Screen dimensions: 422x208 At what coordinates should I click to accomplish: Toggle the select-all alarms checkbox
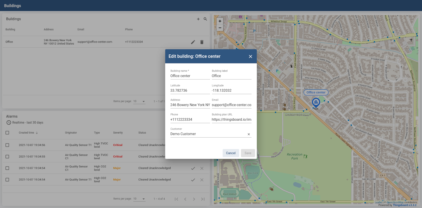(7, 133)
